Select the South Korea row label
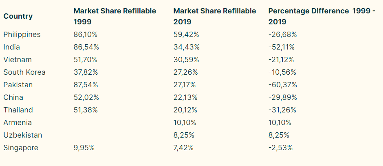Viewport: 383px width, 166px height. 24,72
